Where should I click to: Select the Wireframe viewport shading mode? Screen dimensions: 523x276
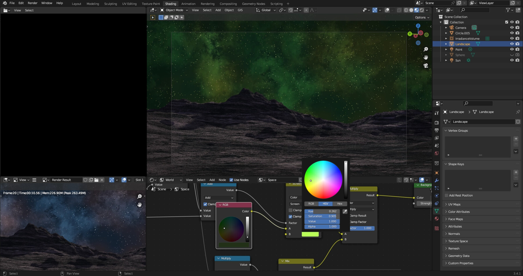point(406,10)
